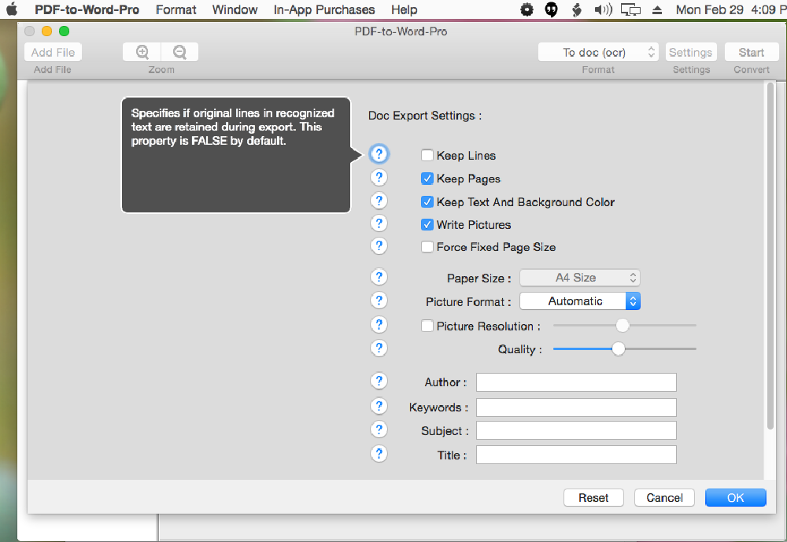
Task: Click the volume icon in menu bar
Action: pos(603,9)
